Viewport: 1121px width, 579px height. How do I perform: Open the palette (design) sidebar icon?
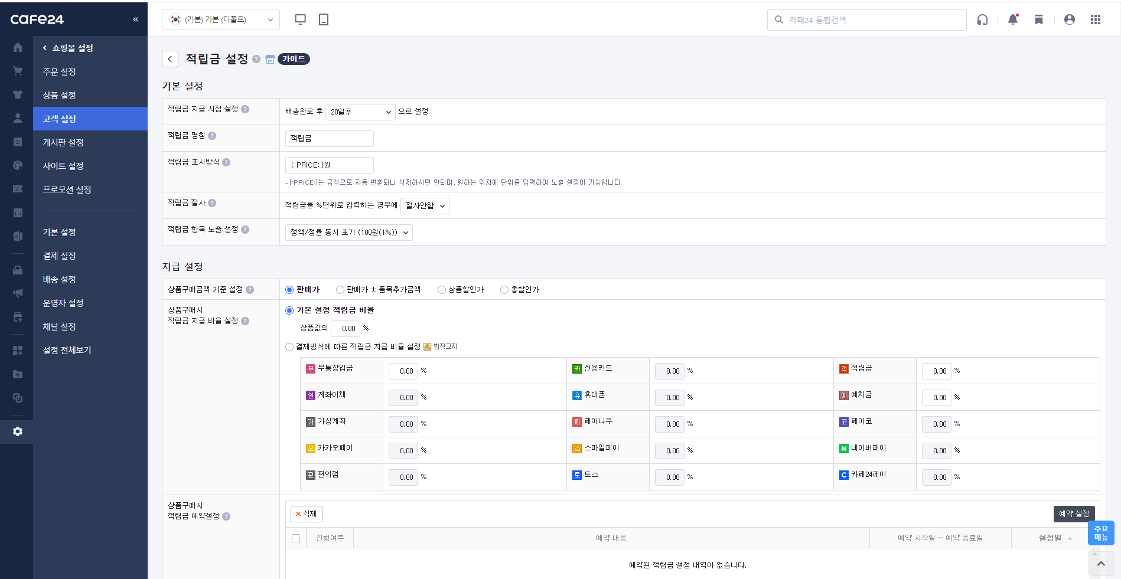[x=18, y=165]
